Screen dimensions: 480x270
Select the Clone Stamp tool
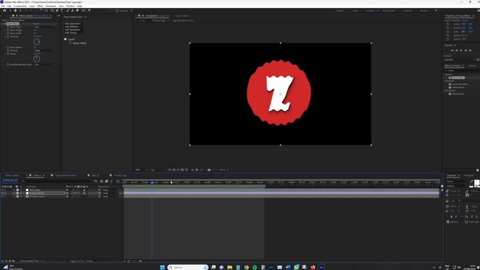(73, 10)
